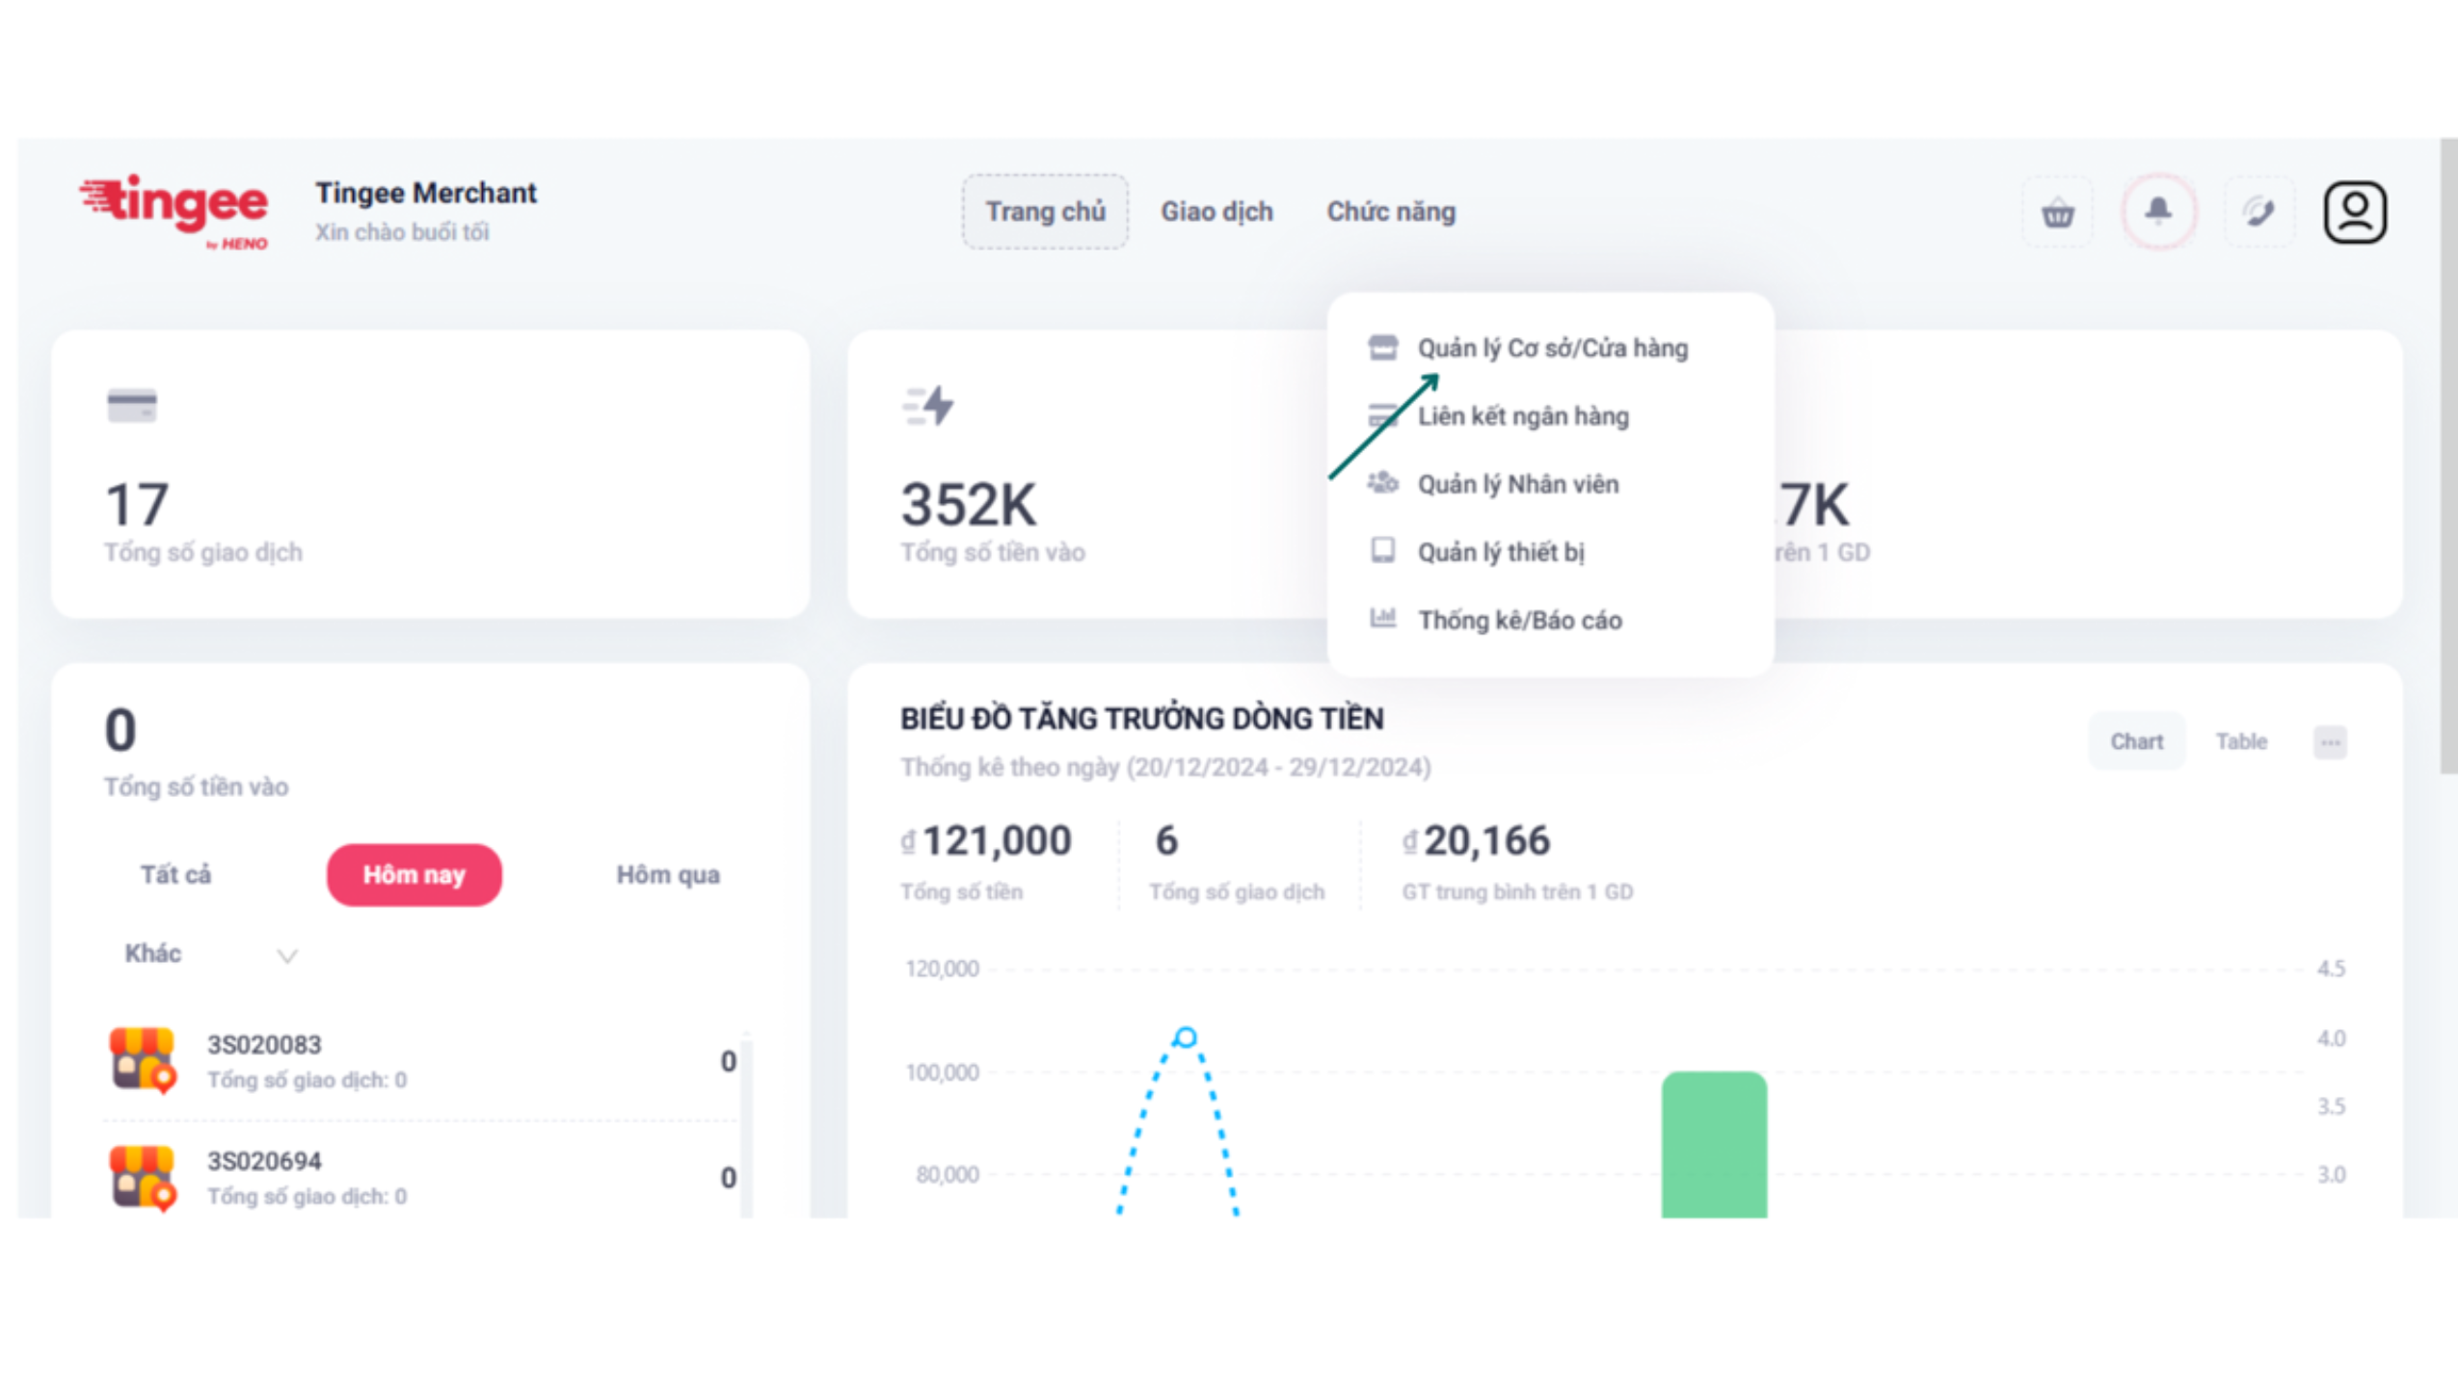The width and height of the screenshot is (2458, 1382).
Task: Click the chart three-dots options icon
Action: click(x=2329, y=742)
